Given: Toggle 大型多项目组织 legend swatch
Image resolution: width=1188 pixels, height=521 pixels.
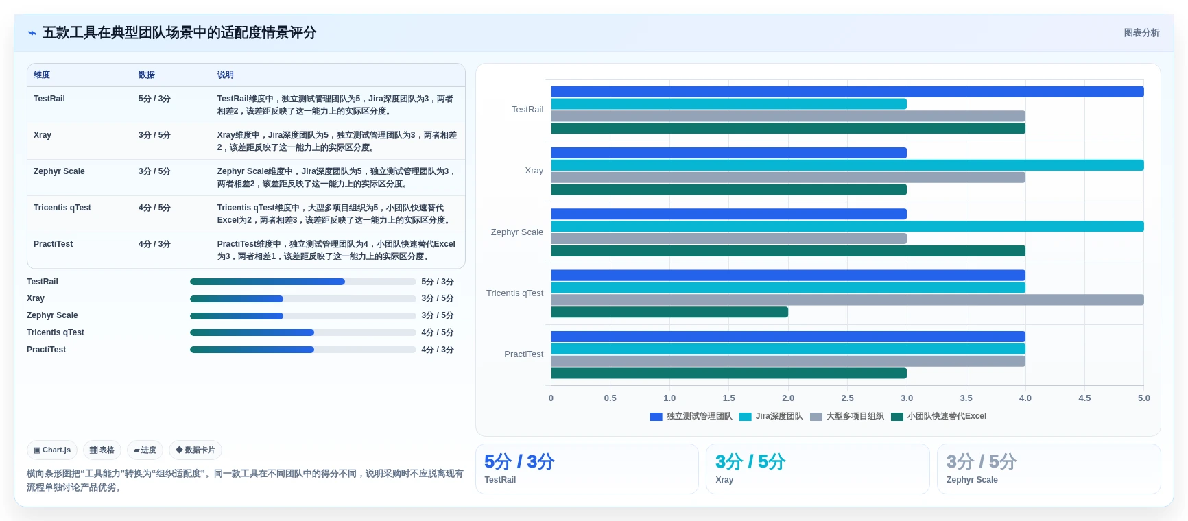Looking at the screenshot, I should (x=816, y=417).
